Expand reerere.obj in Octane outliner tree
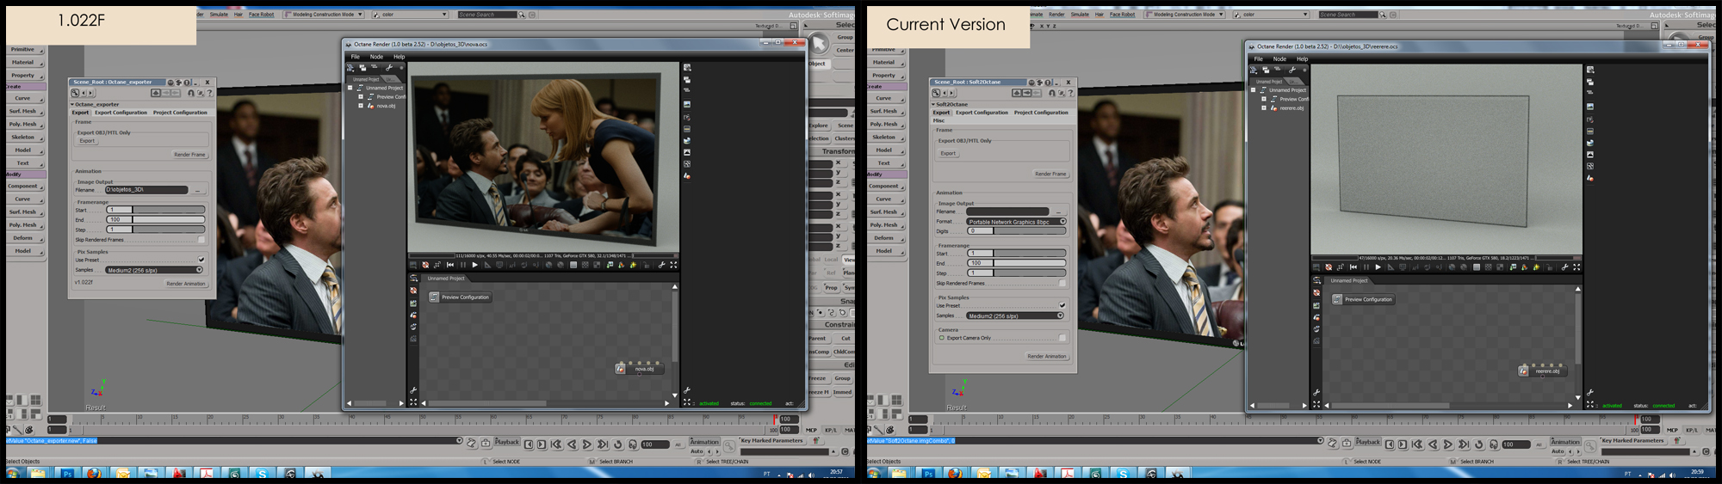The width and height of the screenshot is (1722, 484). (1264, 108)
